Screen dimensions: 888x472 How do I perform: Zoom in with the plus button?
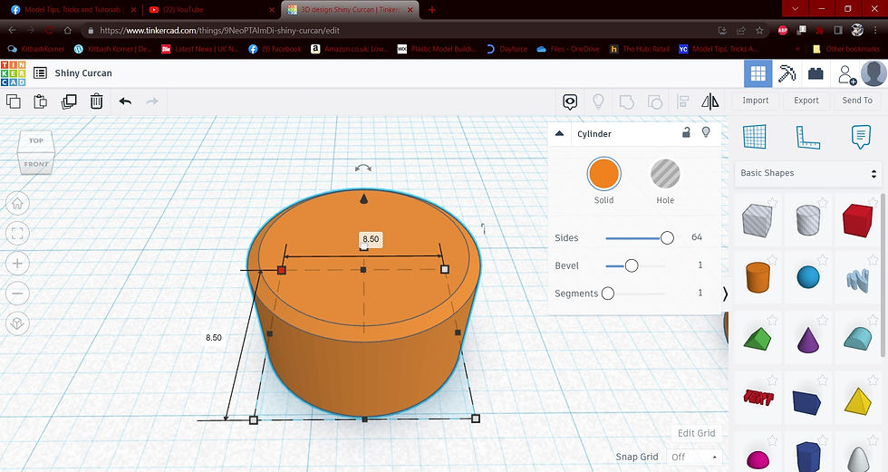[x=17, y=263]
